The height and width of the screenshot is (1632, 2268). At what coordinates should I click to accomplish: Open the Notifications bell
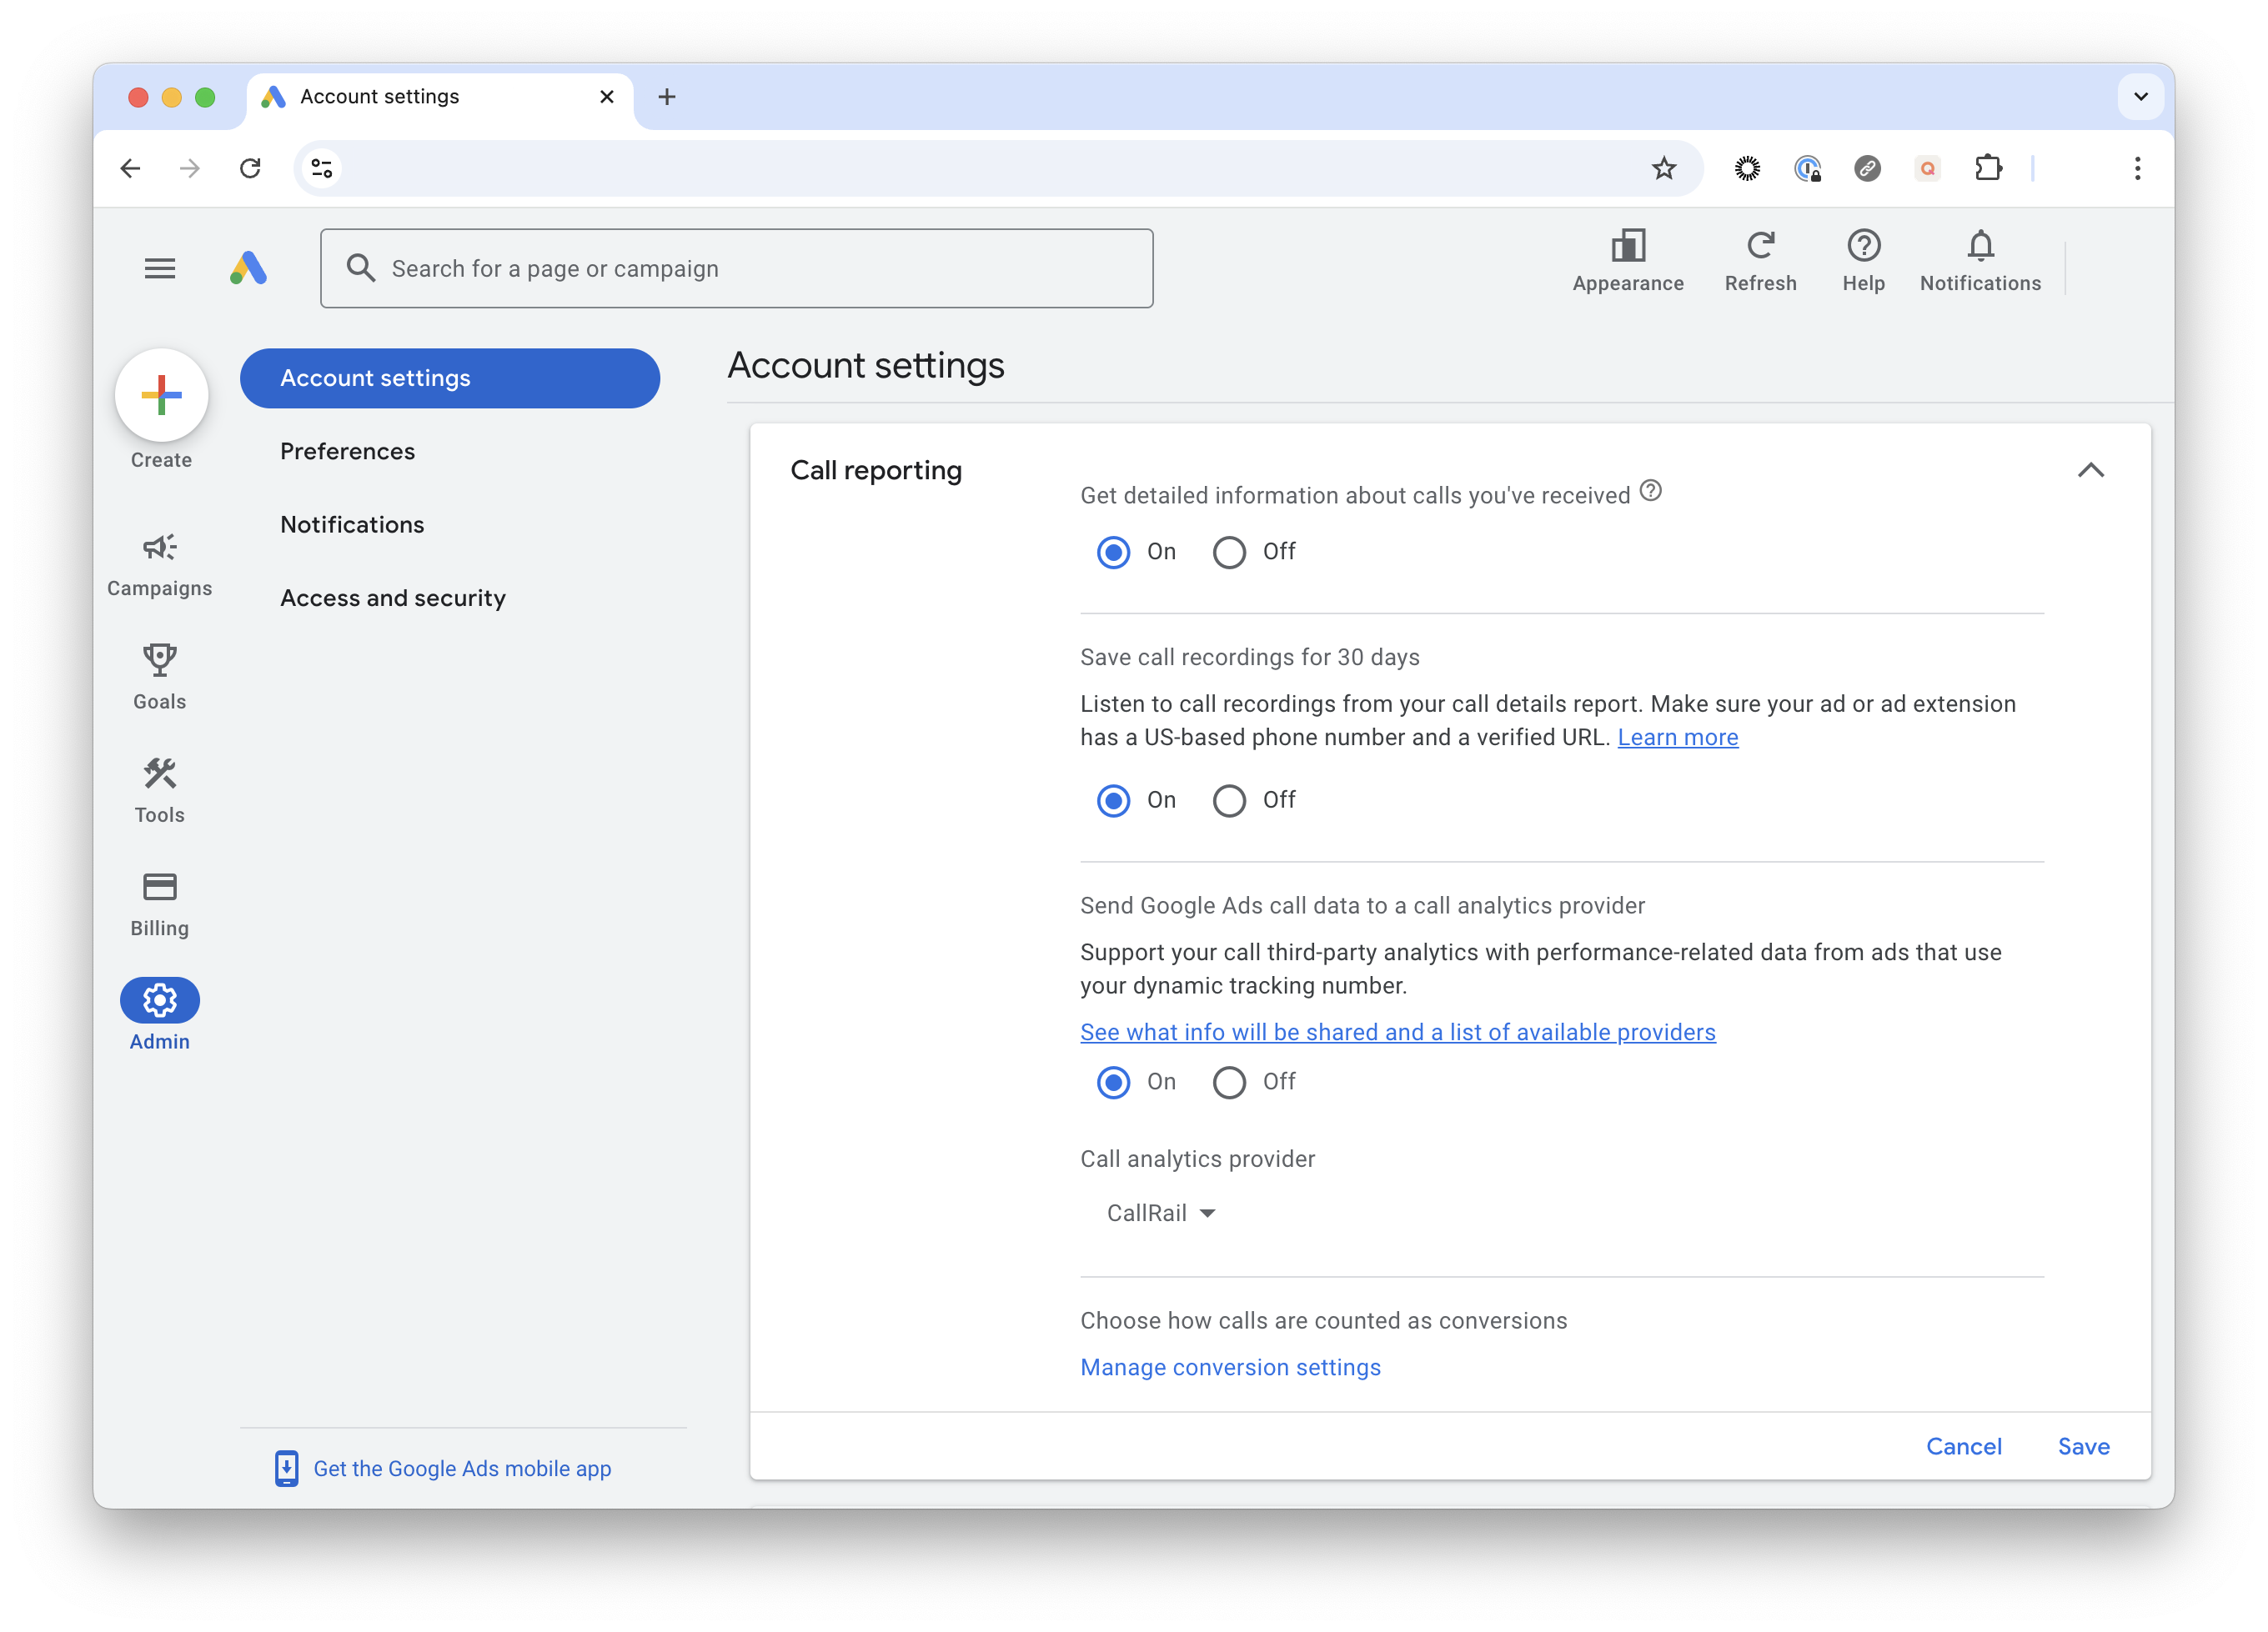1980,262
